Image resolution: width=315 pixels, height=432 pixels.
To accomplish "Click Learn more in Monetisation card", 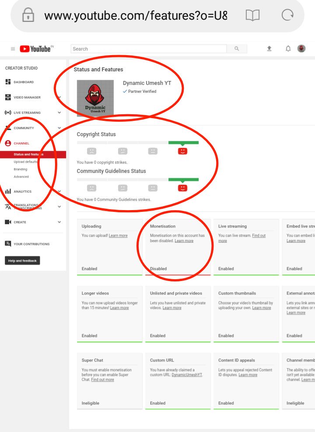I will tap(184, 241).
